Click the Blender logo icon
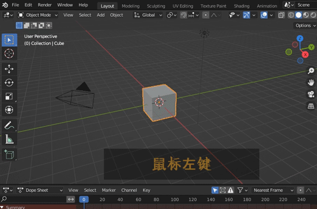Viewport: 317px width, 209px height. (x=5, y=5)
